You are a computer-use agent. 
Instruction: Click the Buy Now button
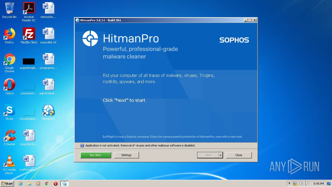point(96,155)
